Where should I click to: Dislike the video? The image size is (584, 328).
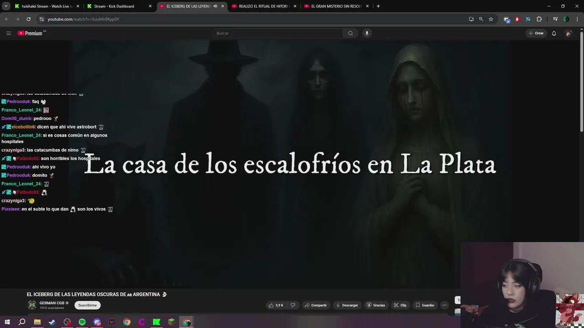tap(293, 305)
